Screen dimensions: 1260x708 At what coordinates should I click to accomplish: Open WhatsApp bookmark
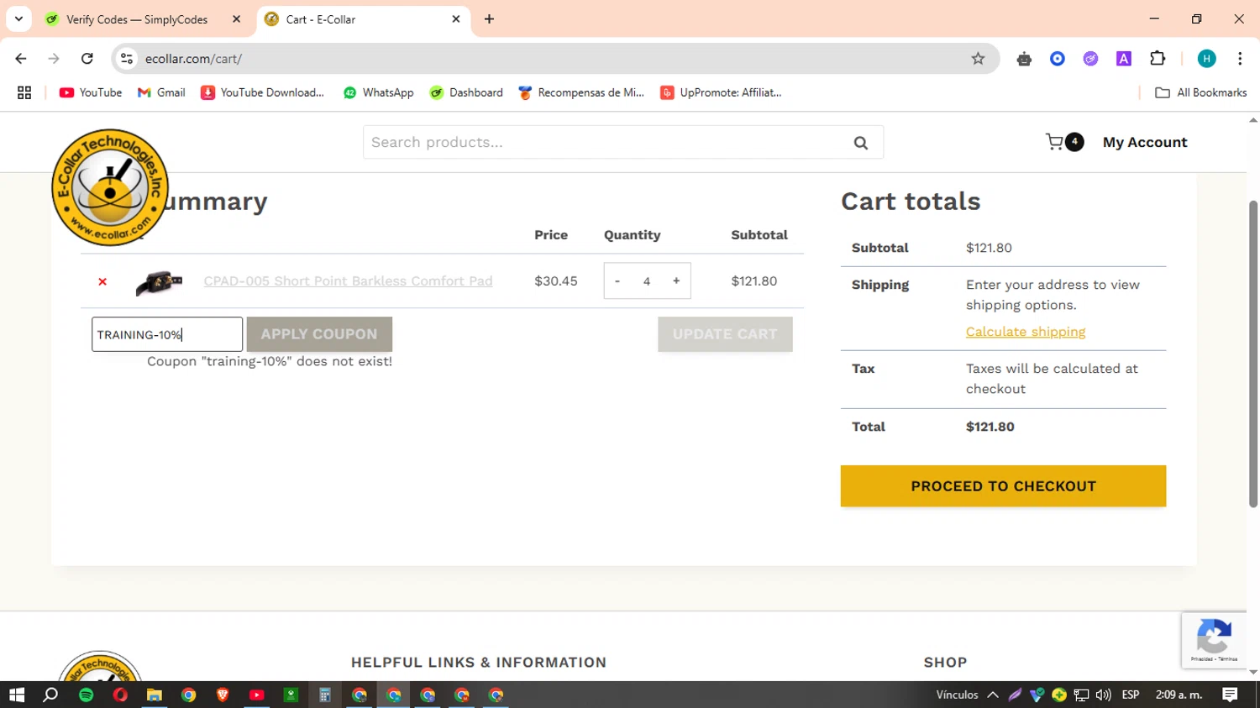click(x=379, y=92)
